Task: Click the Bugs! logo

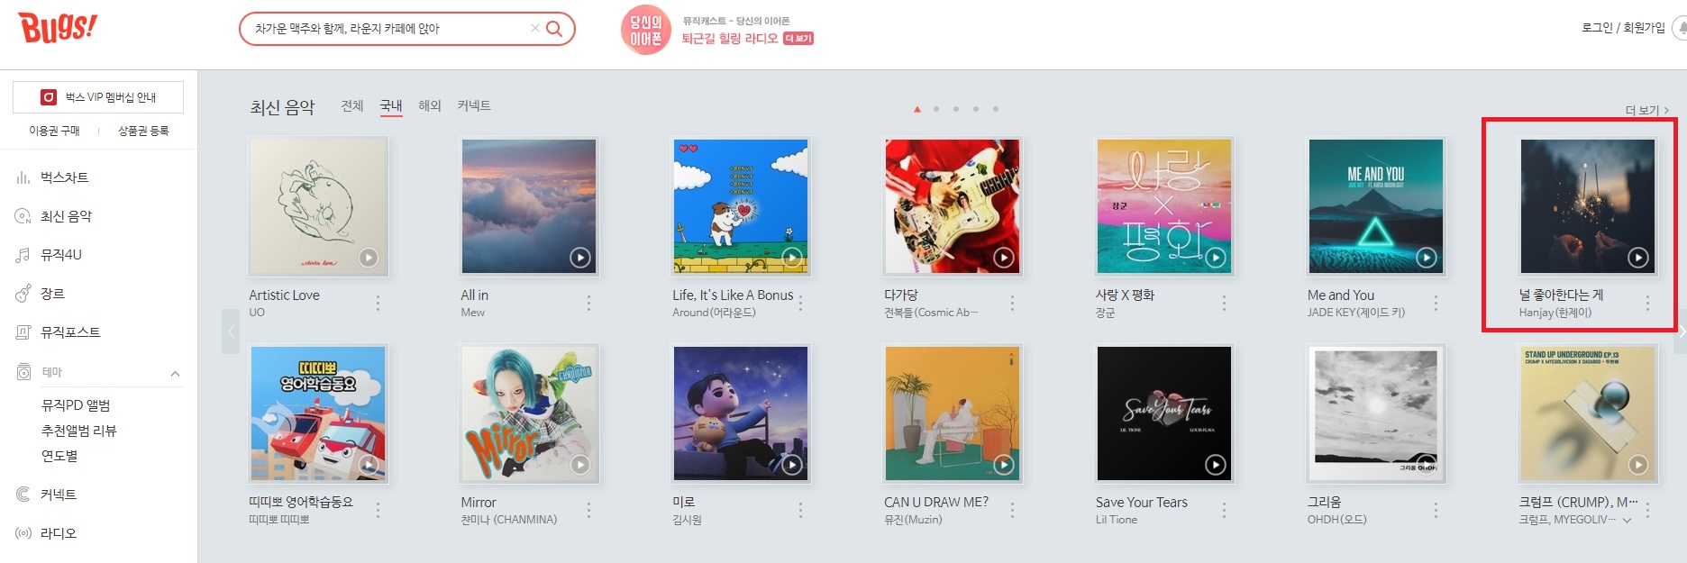Action: tap(58, 28)
